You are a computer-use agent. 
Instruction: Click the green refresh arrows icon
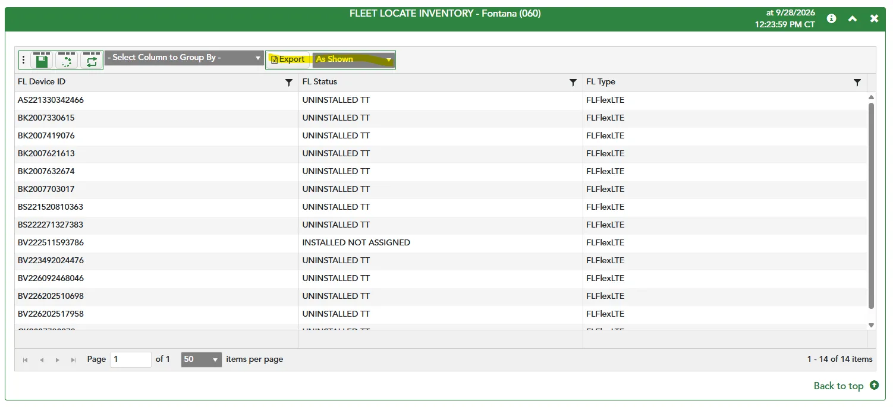coord(92,60)
